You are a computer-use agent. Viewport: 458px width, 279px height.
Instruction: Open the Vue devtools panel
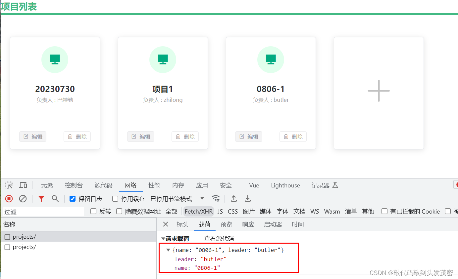click(x=254, y=185)
